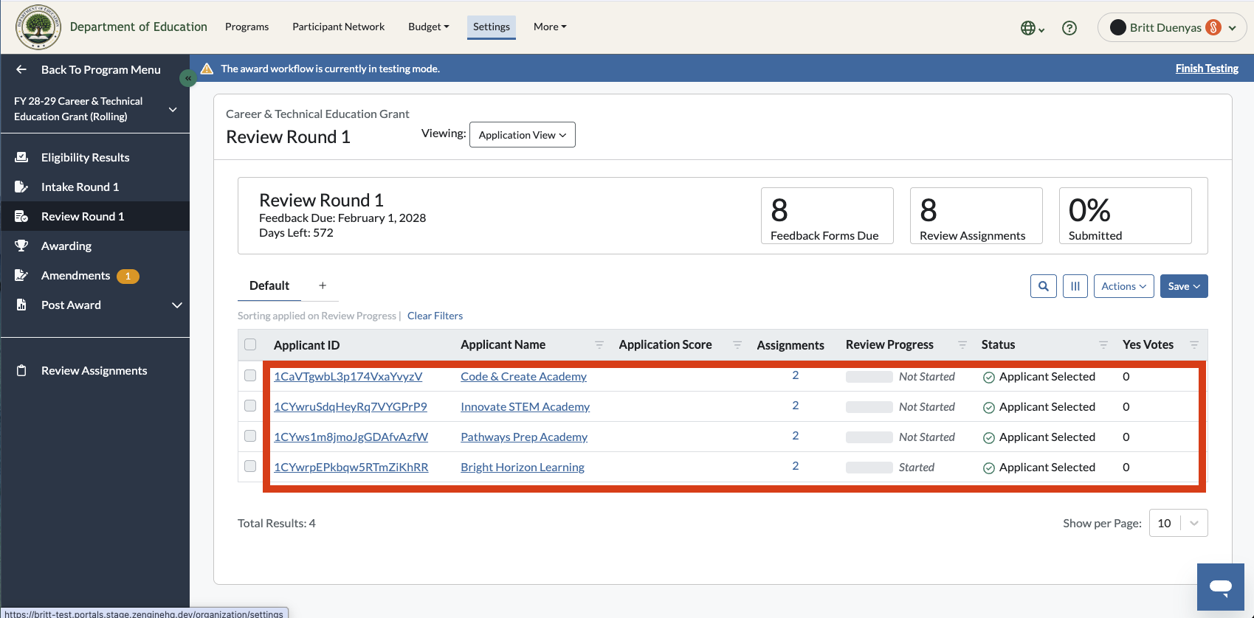The height and width of the screenshot is (618, 1254).
Task: Open the Budget dropdown menu
Action: tap(429, 27)
